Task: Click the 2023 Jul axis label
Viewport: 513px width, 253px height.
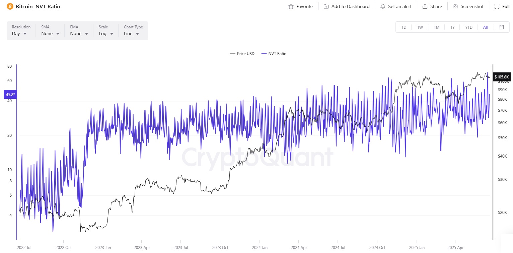Action: click(x=181, y=248)
